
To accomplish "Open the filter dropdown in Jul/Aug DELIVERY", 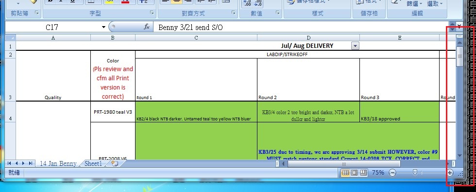I will point(355,46).
